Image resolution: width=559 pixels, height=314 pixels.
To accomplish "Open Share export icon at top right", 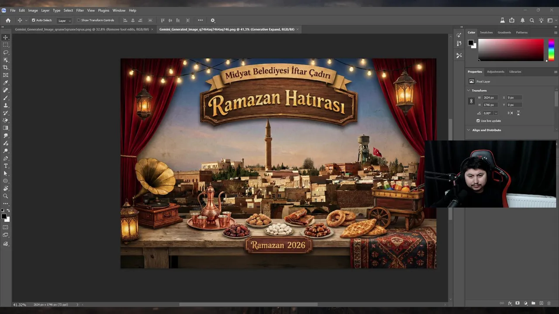I will pos(512,20).
